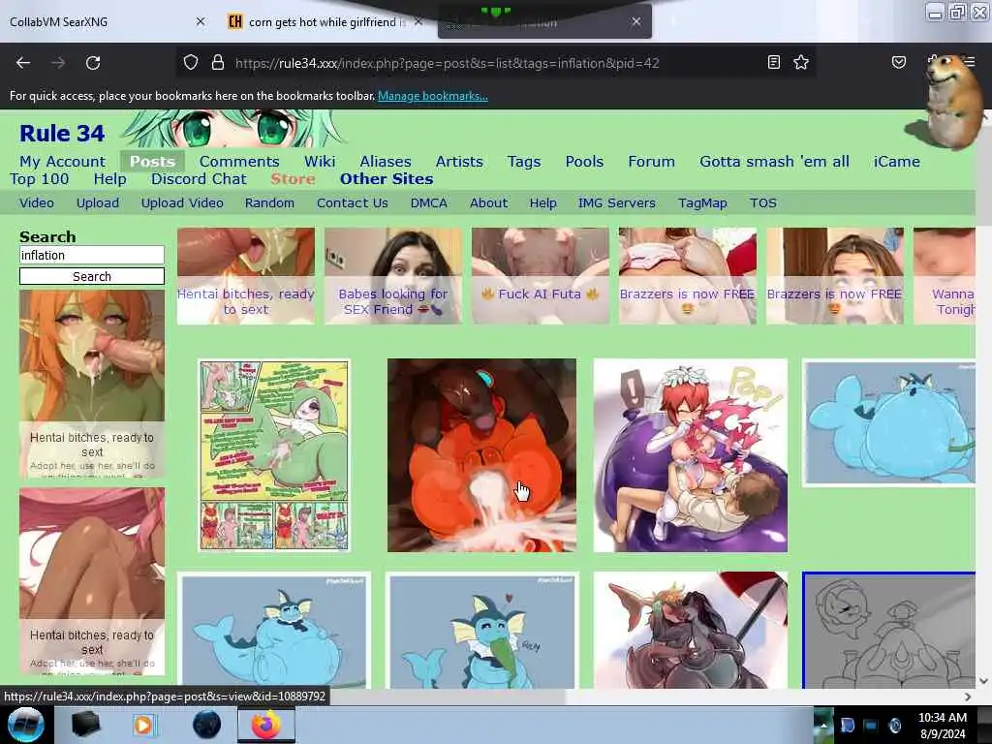992x744 pixels.
Task: Open the Artists page
Action: (459, 162)
